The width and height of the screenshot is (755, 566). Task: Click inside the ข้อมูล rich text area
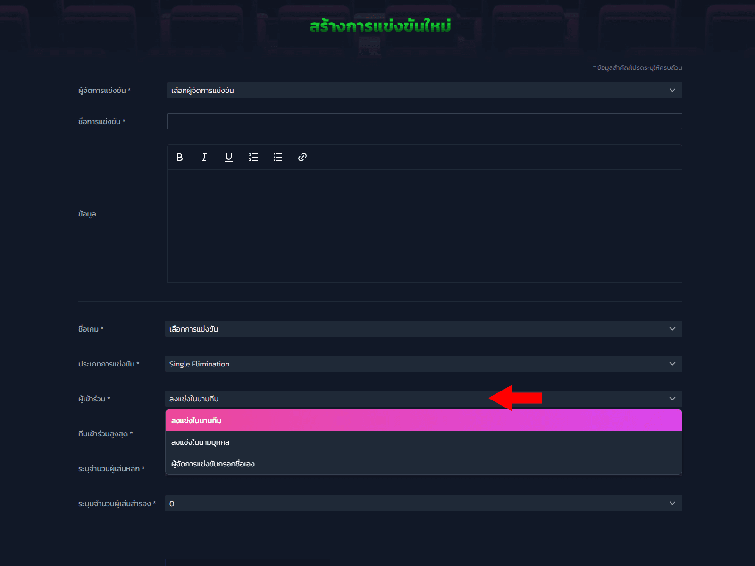point(424,225)
